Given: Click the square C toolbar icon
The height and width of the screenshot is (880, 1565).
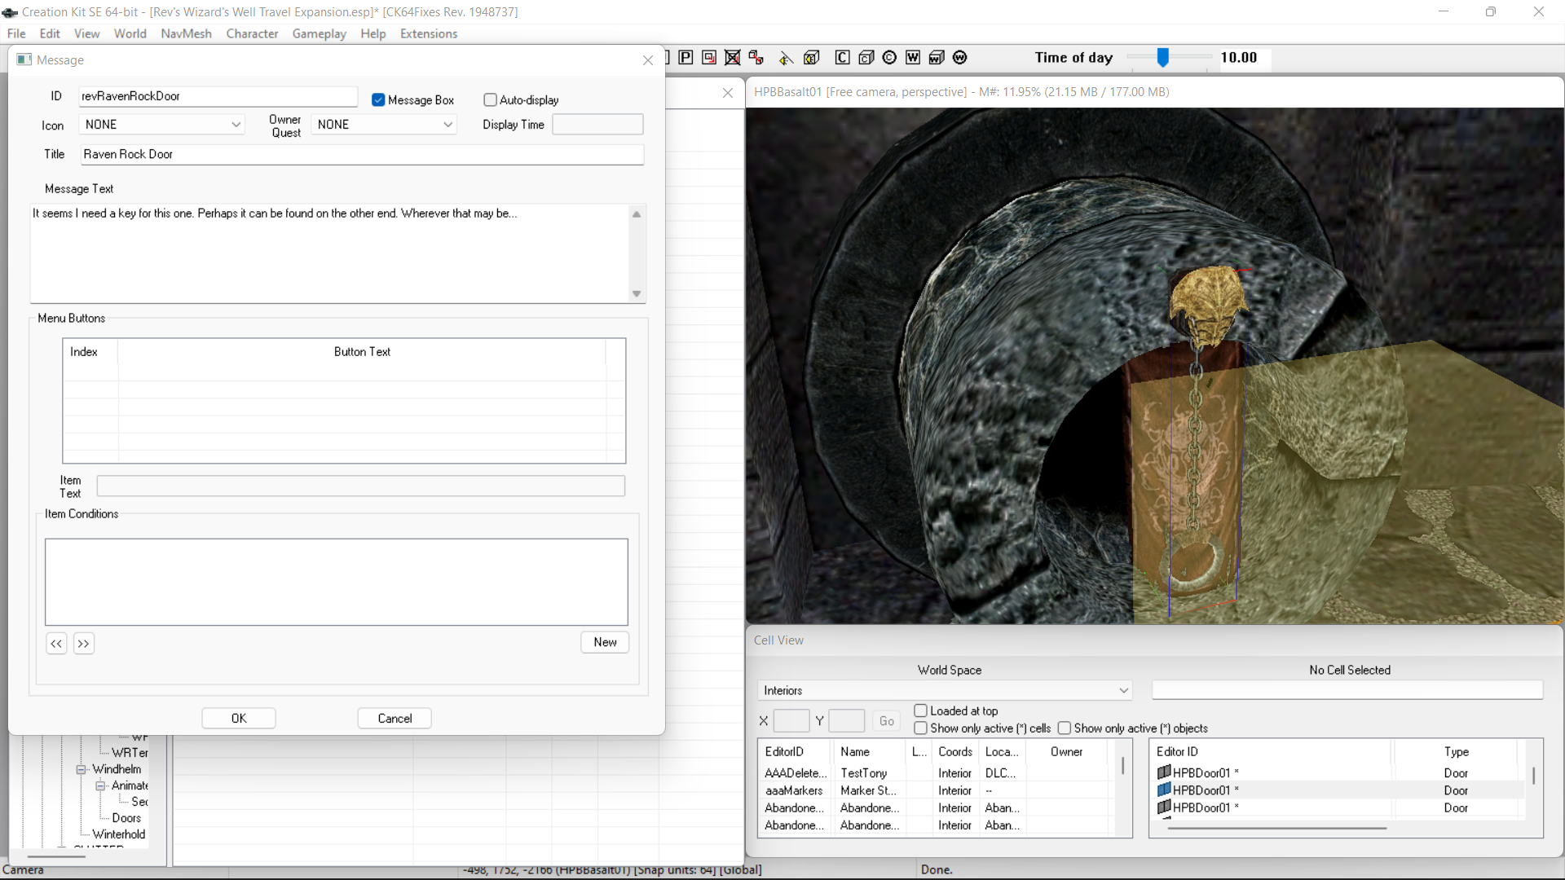Looking at the screenshot, I should coord(843,57).
